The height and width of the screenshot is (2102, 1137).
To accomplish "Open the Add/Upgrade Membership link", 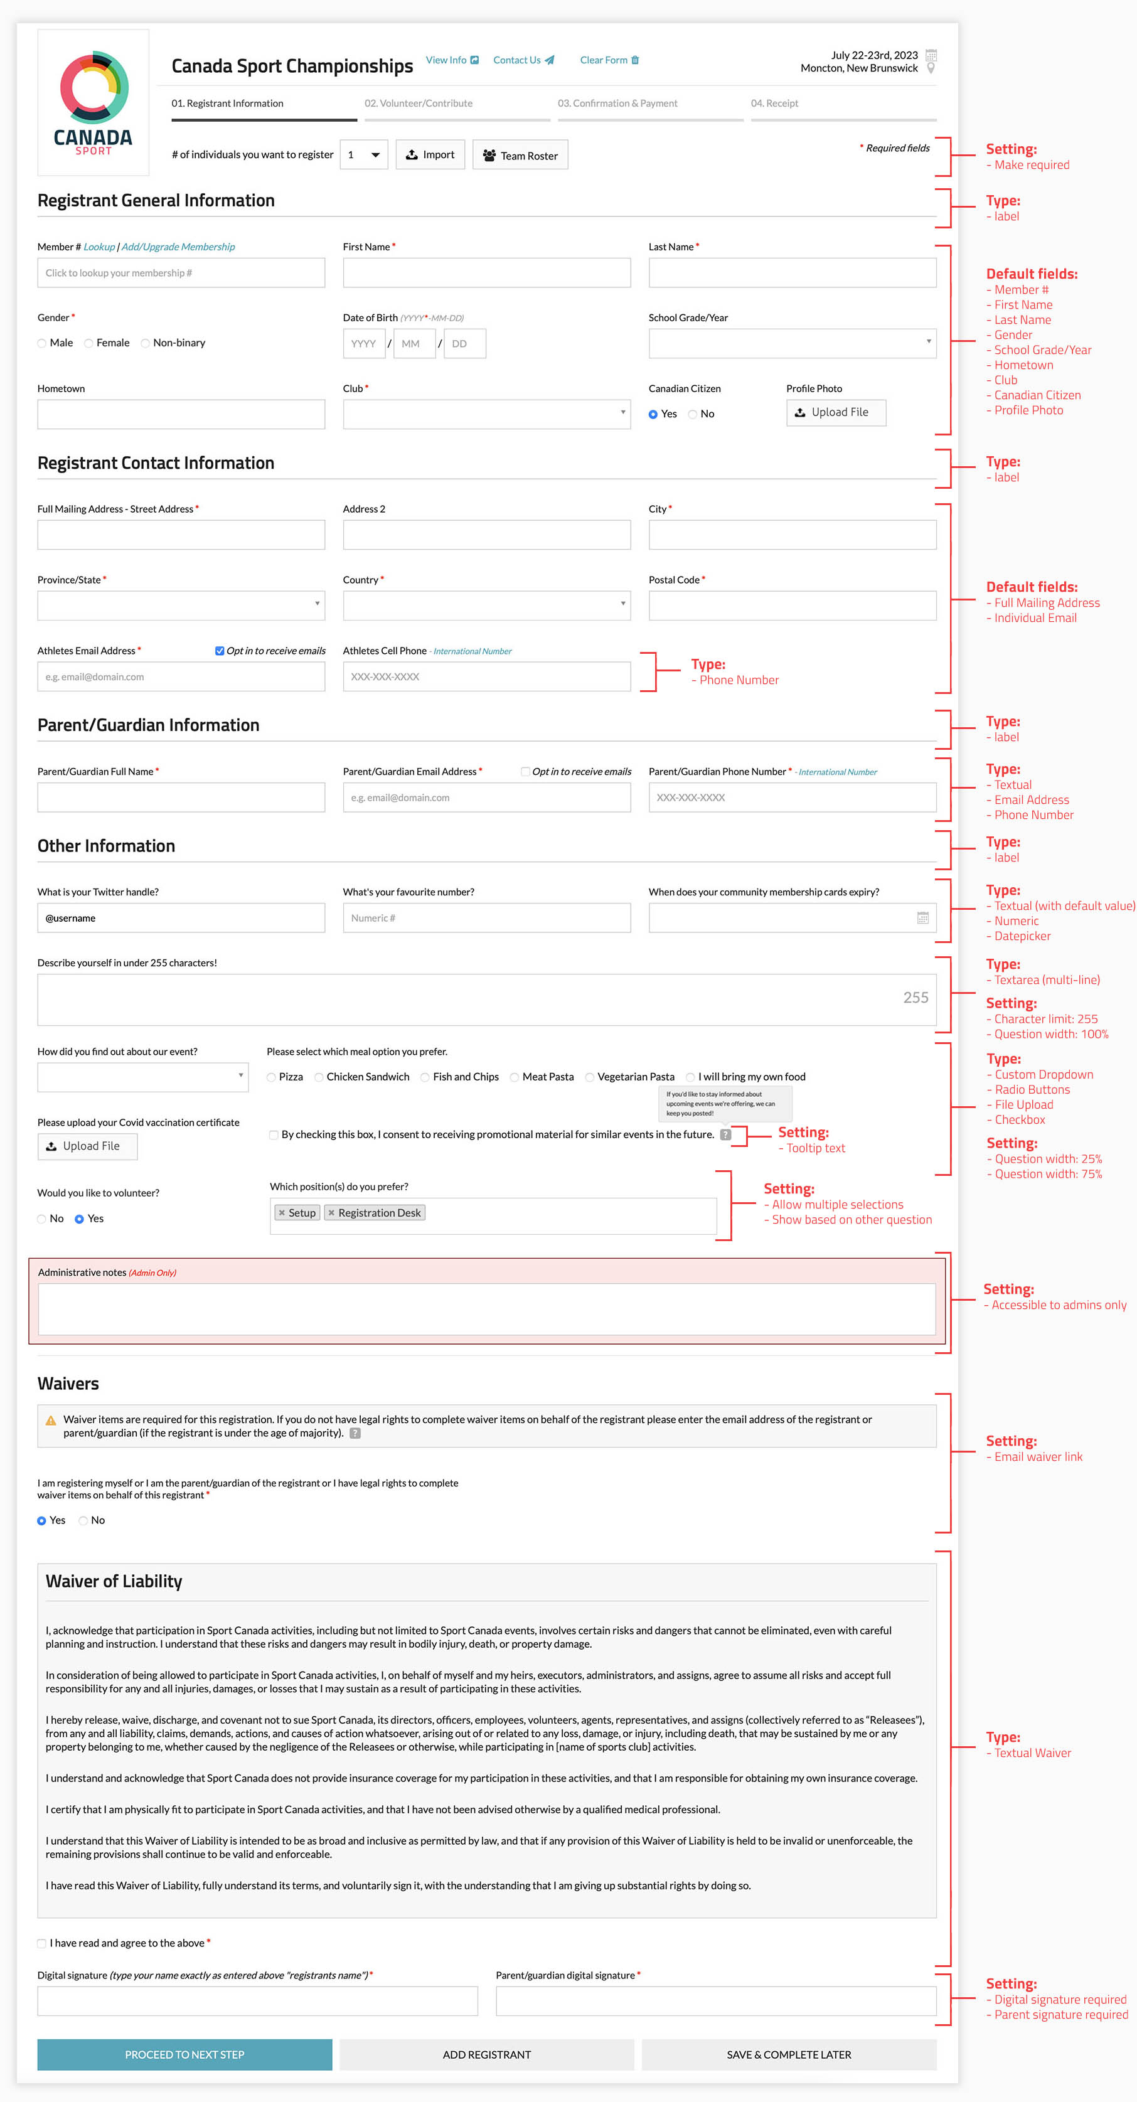I will (178, 247).
